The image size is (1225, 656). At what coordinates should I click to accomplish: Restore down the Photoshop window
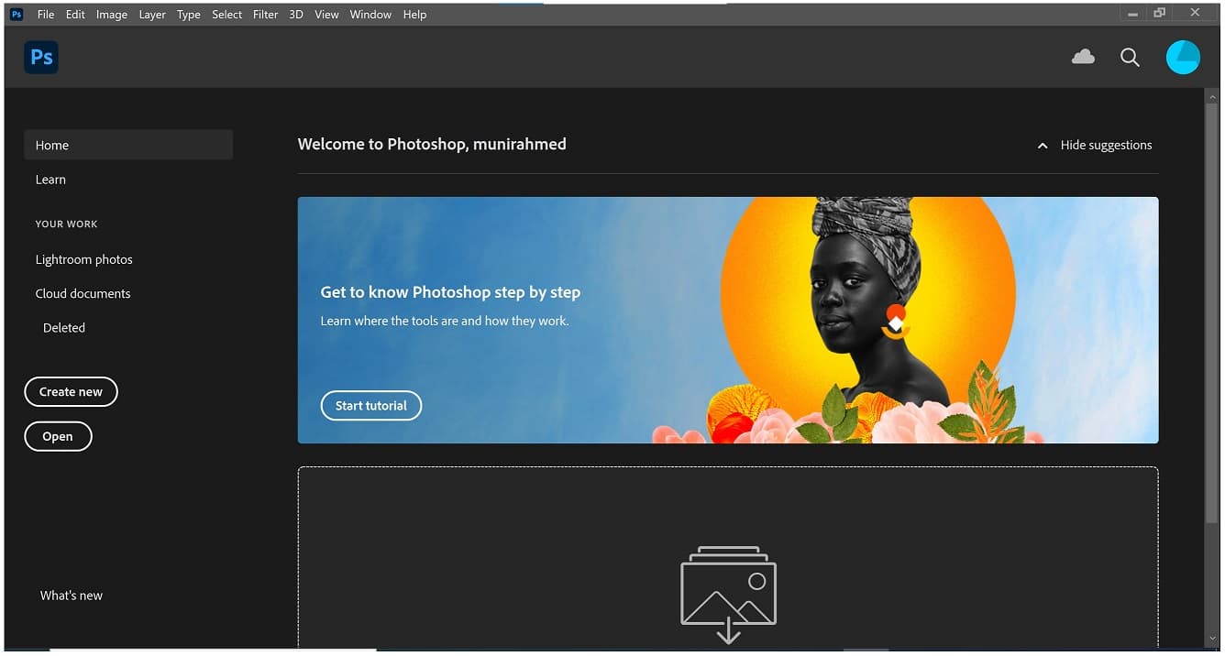1160,13
